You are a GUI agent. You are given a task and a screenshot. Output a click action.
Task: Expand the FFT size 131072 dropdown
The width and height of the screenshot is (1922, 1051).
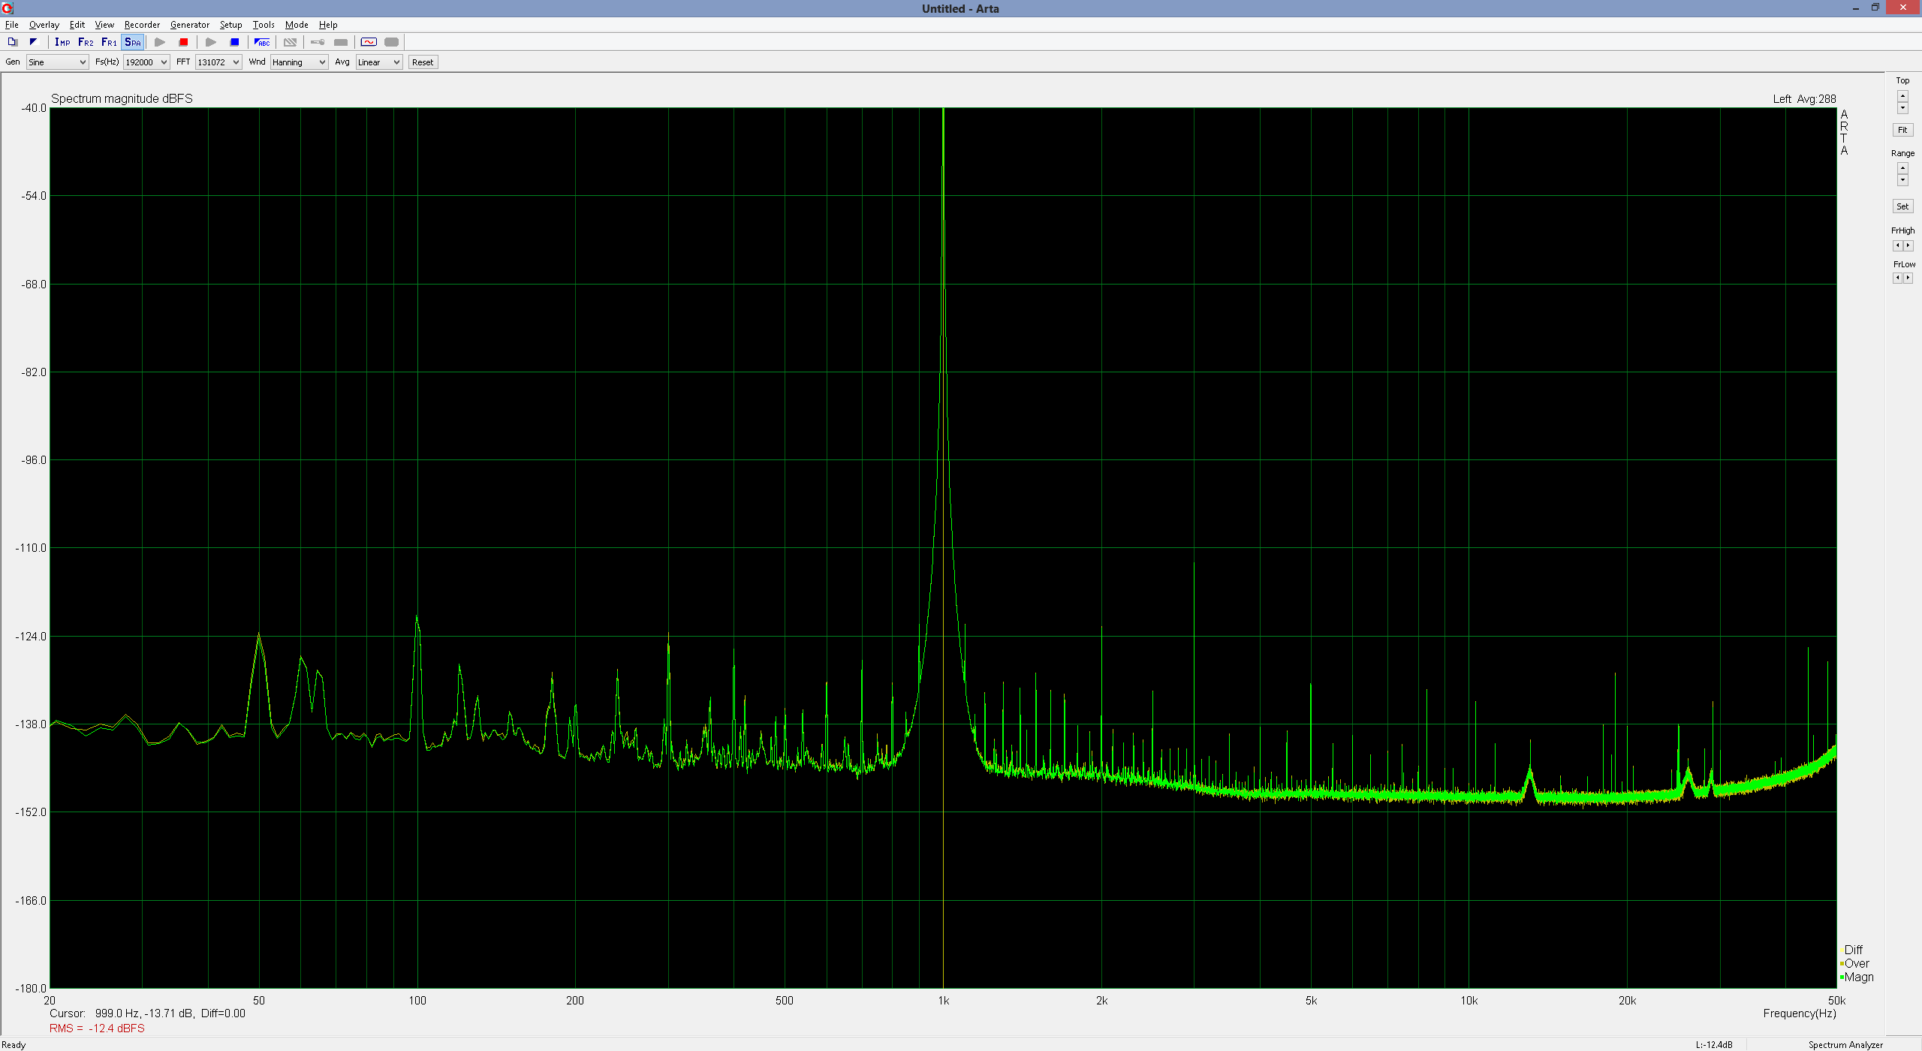[218, 62]
